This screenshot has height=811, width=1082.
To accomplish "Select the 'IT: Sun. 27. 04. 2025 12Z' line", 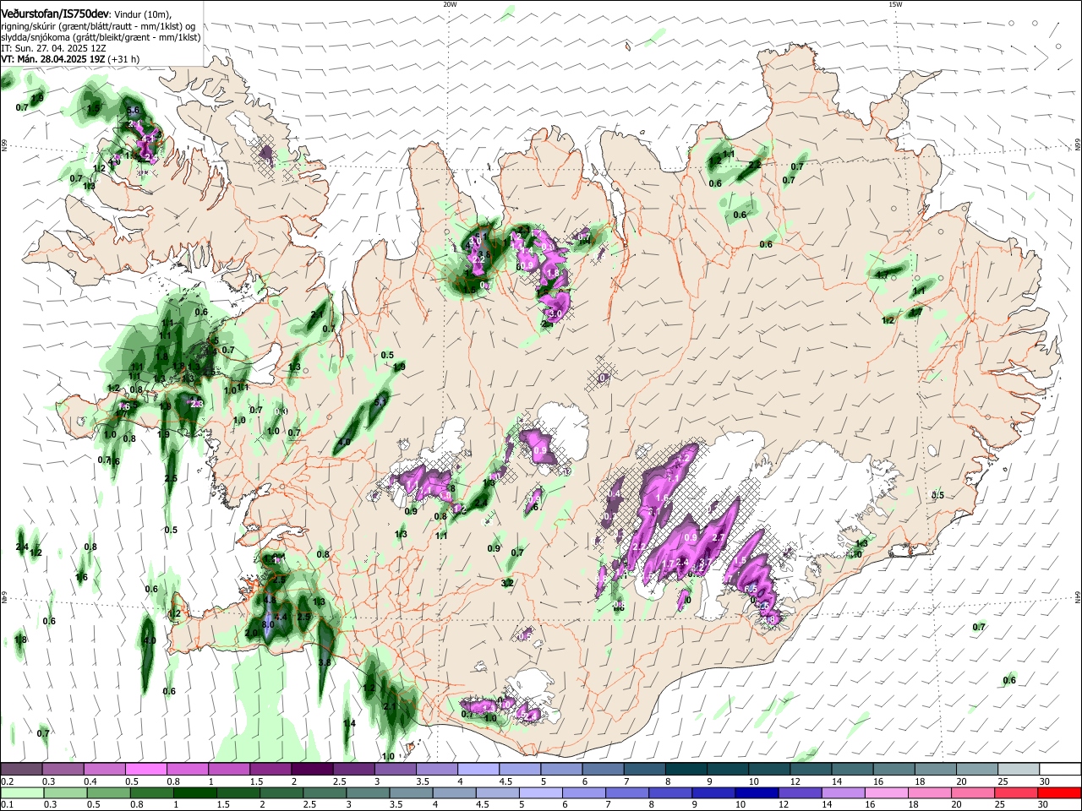I will (53, 49).
